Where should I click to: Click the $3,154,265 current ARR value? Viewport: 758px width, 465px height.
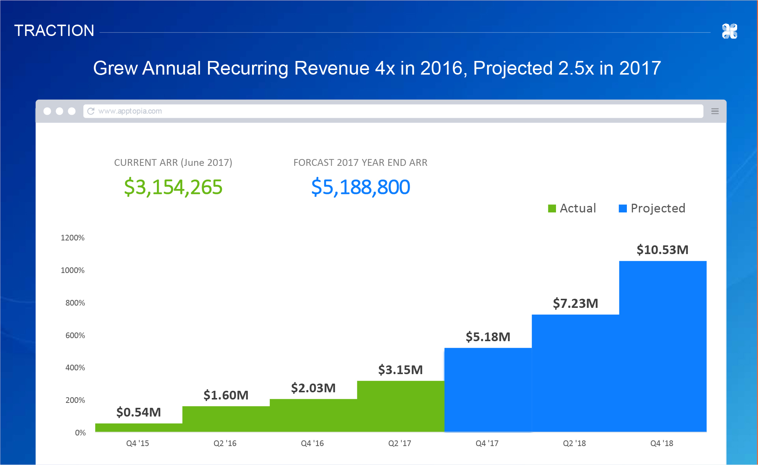coord(173,187)
